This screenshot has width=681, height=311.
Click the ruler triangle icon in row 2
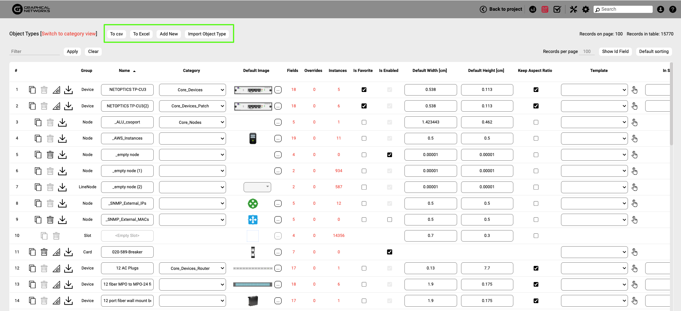pos(56,106)
